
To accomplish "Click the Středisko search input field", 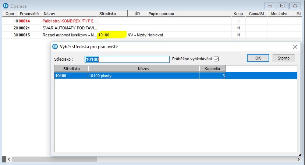I will tap(127, 60).
